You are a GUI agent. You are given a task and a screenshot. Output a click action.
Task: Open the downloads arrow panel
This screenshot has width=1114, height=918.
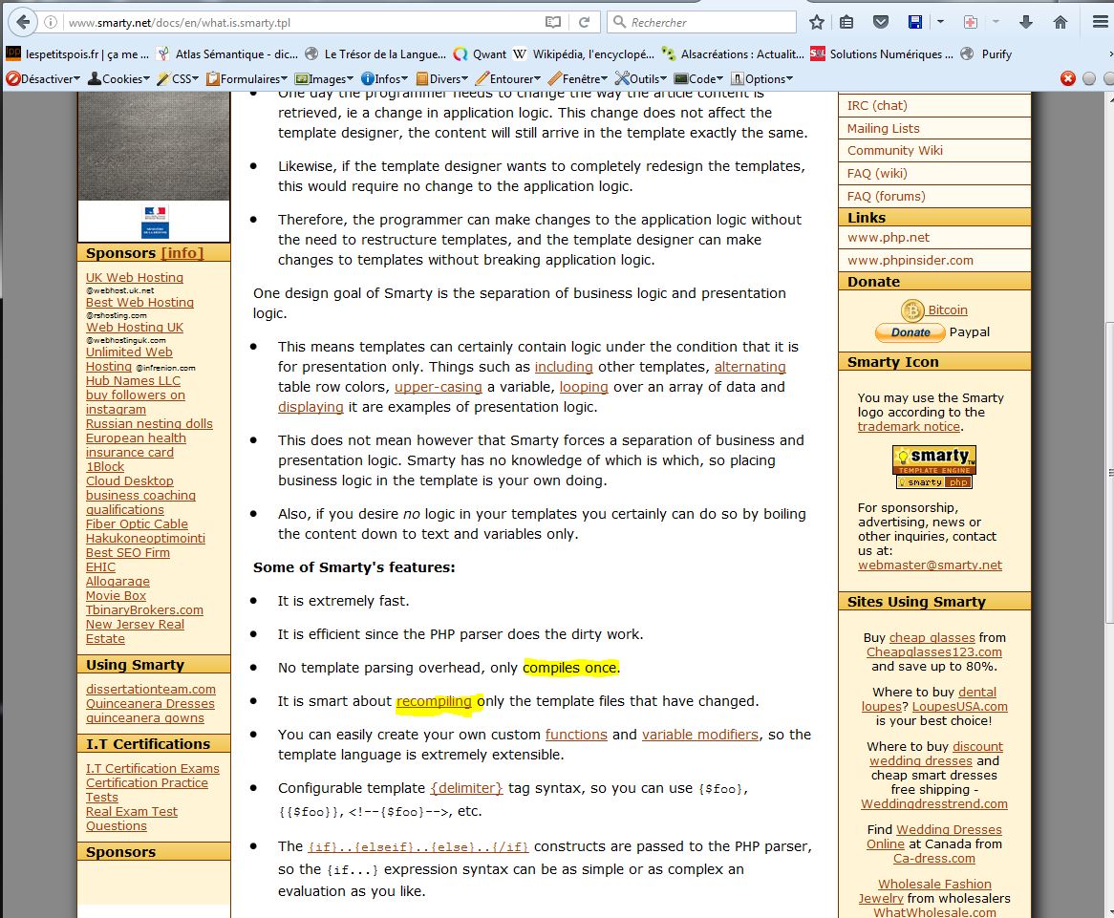pos(1026,22)
